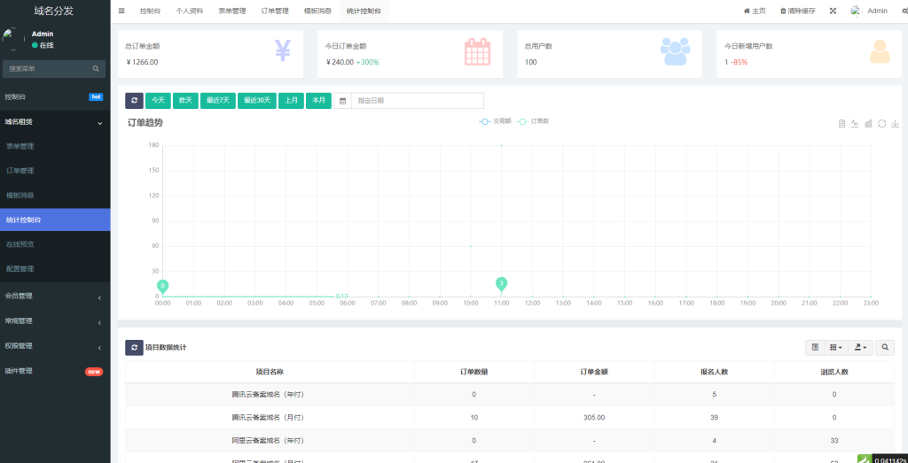Viewport: 908px width, 463px height.
Task: Toggle table card view button
Action: pyautogui.click(x=814, y=348)
